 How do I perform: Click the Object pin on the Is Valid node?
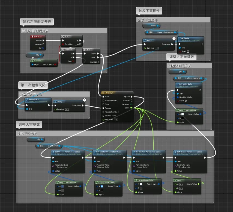coord(32,64)
